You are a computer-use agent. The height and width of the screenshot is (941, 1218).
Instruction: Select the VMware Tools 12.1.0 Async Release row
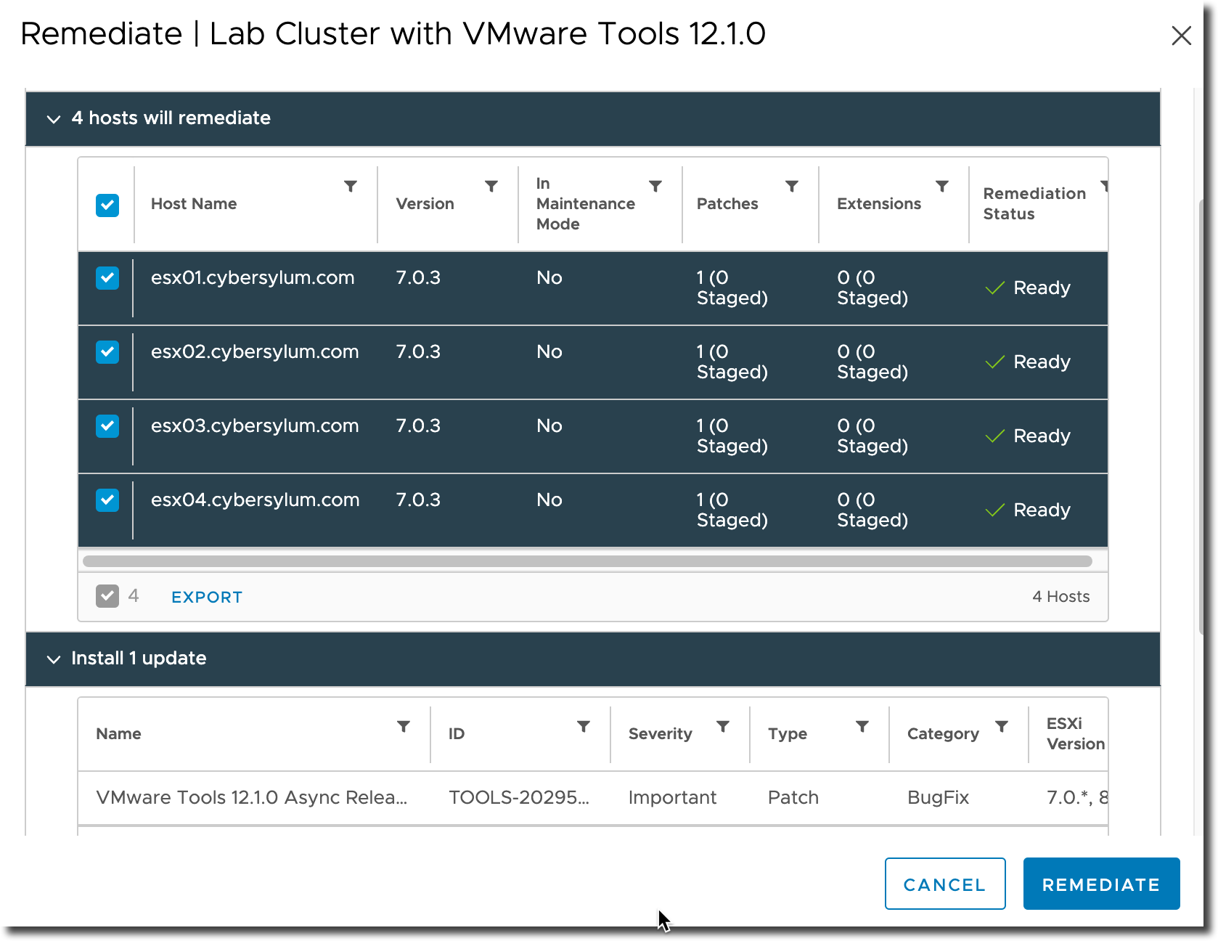[593, 798]
